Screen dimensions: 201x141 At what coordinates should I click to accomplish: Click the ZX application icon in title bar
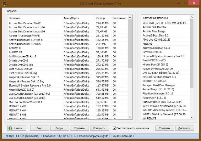(4, 3)
